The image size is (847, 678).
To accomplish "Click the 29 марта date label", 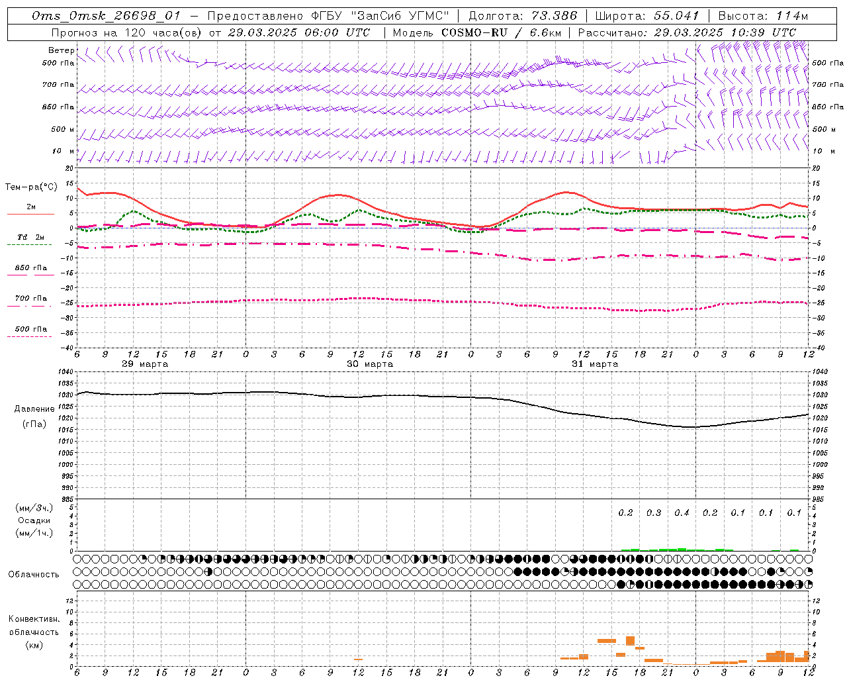I will (145, 364).
